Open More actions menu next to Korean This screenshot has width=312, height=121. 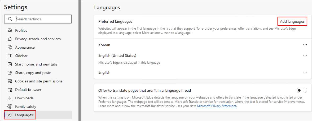305,45
